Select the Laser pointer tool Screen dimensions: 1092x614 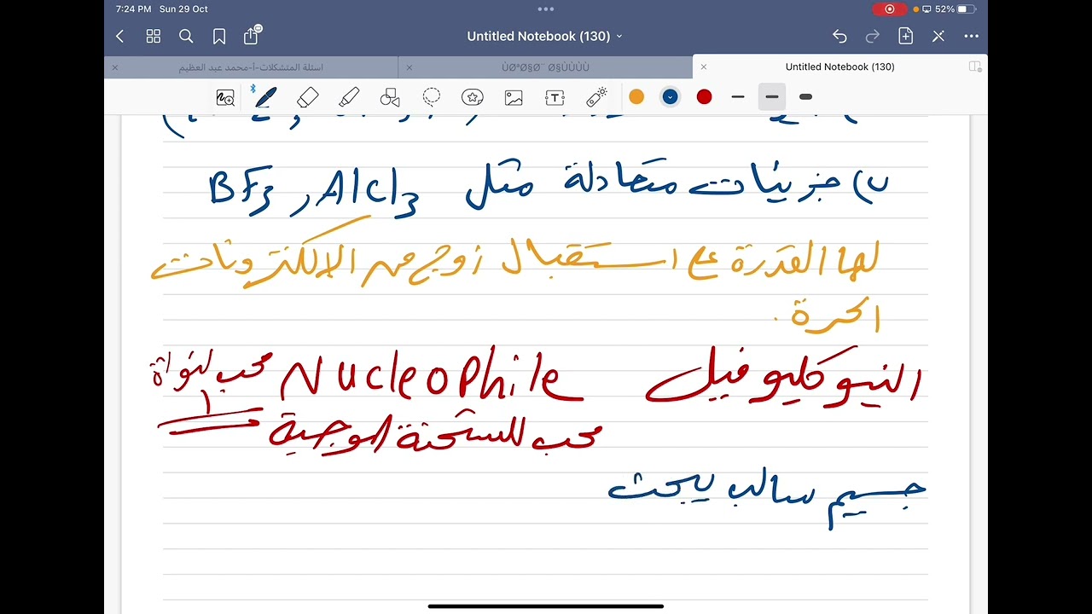pyautogui.click(x=597, y=97)
